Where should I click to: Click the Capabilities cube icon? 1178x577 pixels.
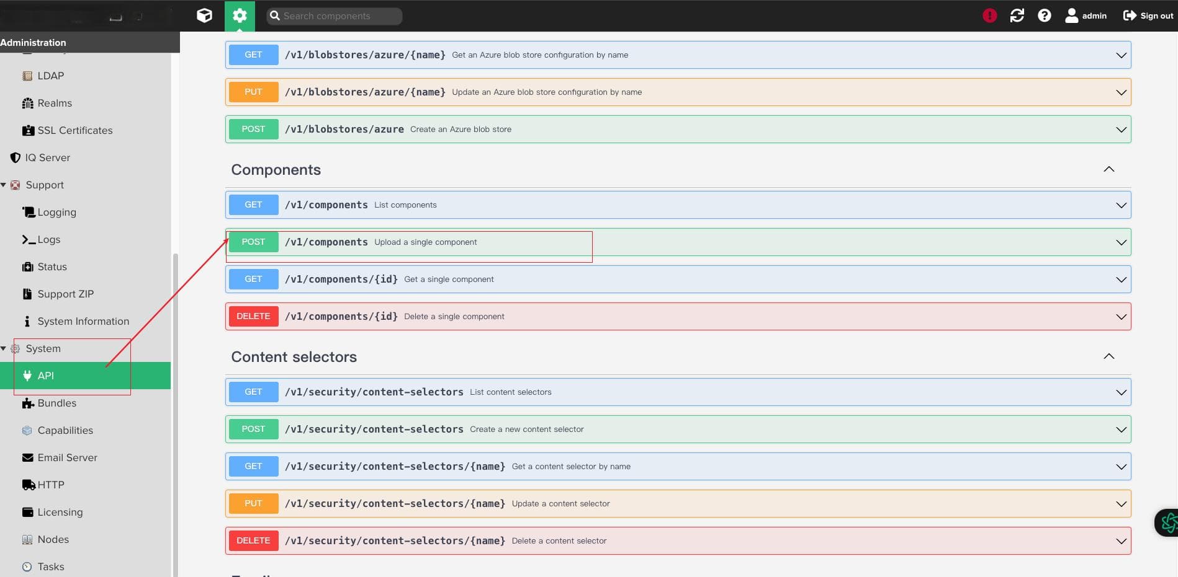[x=27, y=430]
